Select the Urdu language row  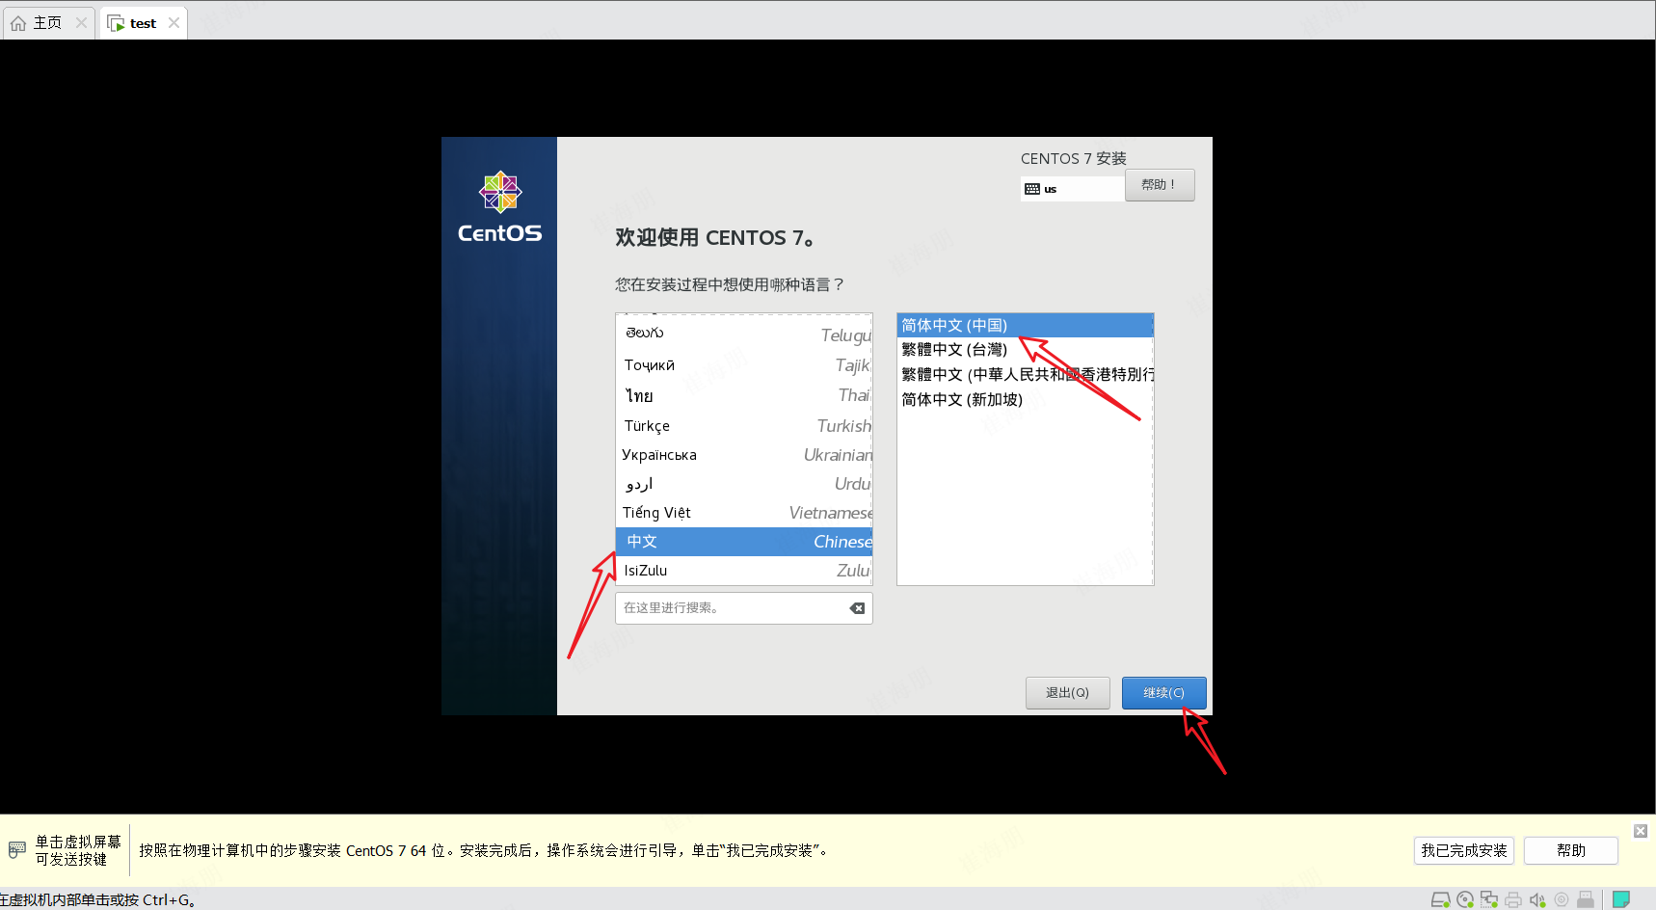[744, 483]
